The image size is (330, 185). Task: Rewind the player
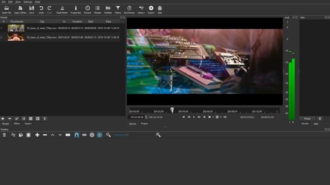coord(189,117)
